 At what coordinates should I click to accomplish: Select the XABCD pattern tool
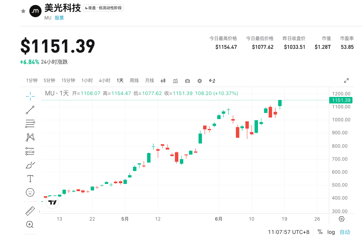(x=30, y=137)
